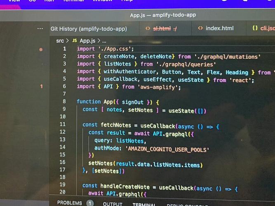Open the Window menu in menu bar
275x206 pixels.
click(102, 1)
